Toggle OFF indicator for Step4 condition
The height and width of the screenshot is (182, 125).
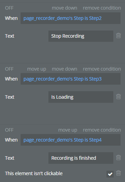coord(9,130)
